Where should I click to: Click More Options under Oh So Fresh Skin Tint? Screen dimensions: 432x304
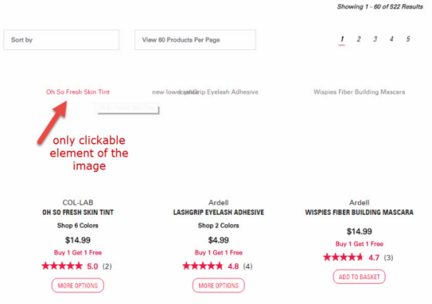77,285
